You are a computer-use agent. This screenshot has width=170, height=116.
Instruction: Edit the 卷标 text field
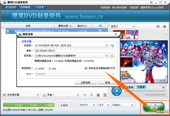pyautogui.click(x=75, y=51)
